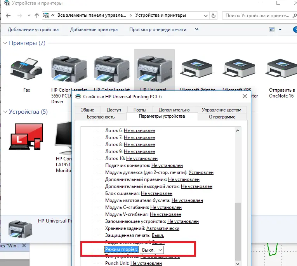
Task: Change Модуль C-сгибания value
Action: click(x=166, y=208)
